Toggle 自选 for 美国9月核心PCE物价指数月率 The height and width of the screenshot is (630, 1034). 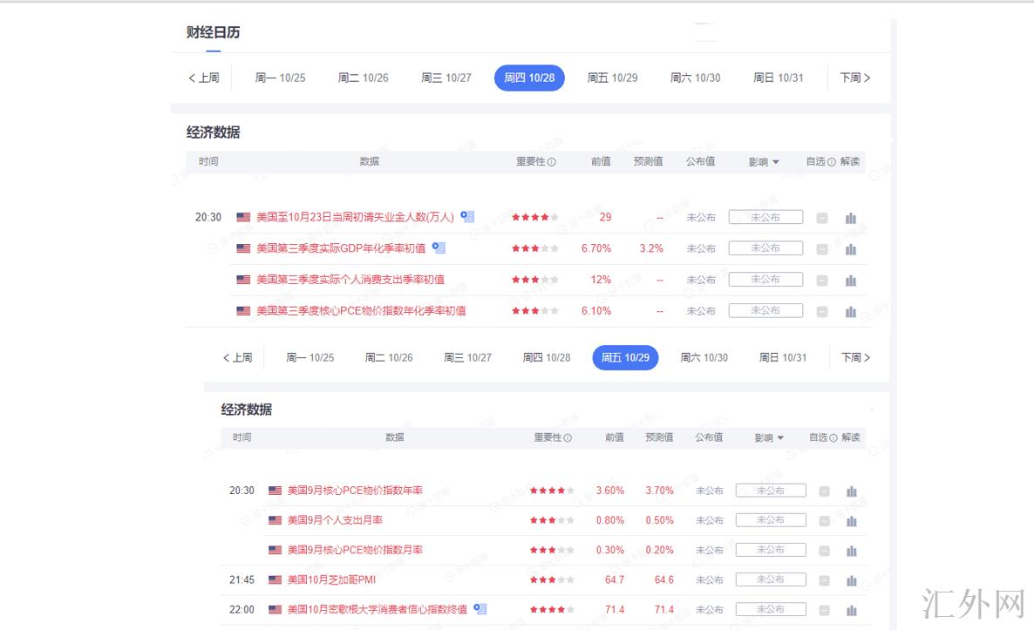[x=824, y=551]
